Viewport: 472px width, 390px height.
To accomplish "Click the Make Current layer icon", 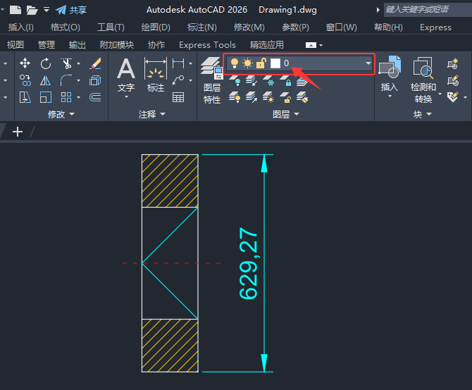I will [x=302, y=80].
